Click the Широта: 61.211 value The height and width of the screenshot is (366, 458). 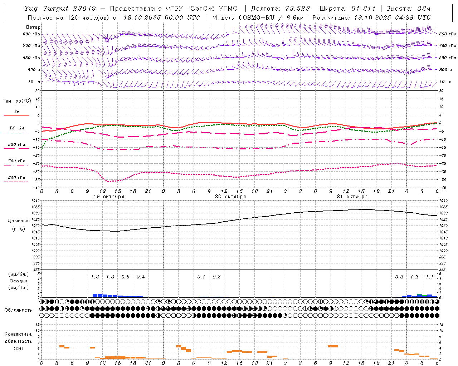[348, 9]
